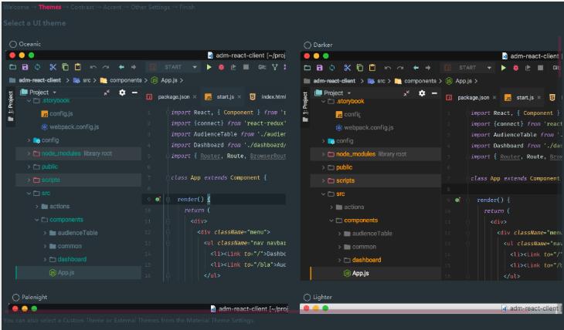Screen dimensions: 564x330
Task: Click the Stop square icon in Oceanic preview
Action: click(246, 67)
